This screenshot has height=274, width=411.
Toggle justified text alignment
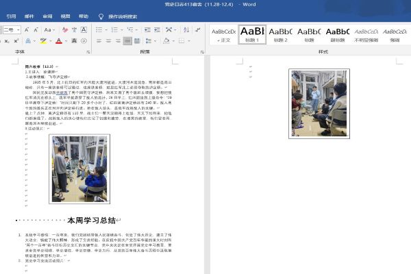tap(127, 41)
